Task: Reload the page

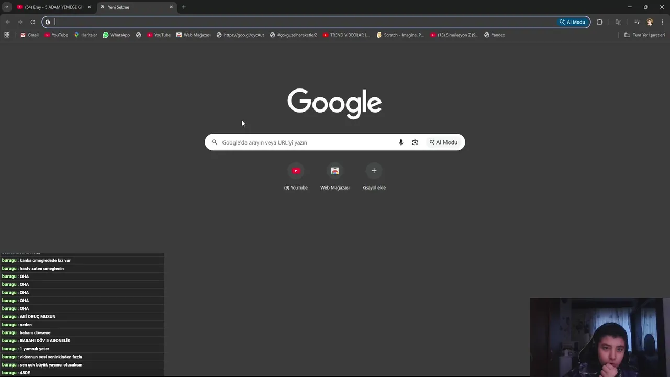Action: 32,22
